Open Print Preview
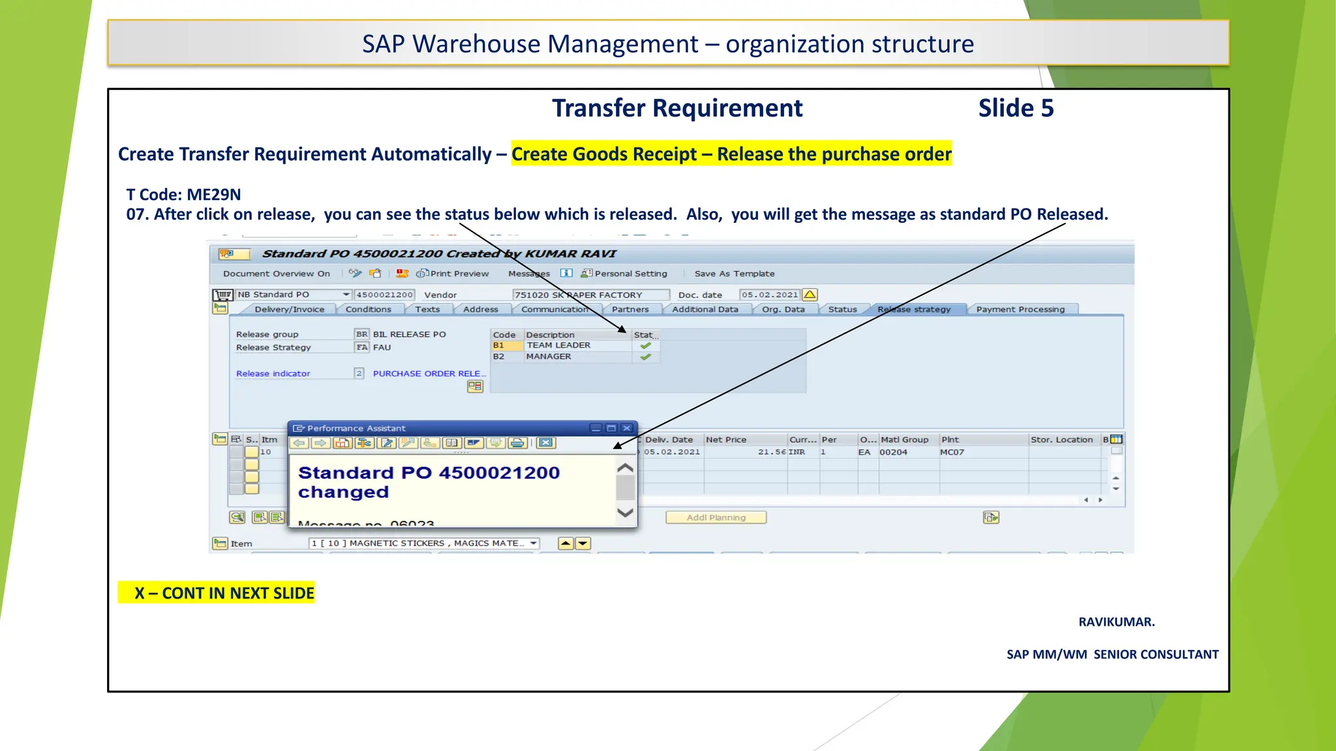The height and width of the screenshot is (751, 1336). [x=453, y=274]
